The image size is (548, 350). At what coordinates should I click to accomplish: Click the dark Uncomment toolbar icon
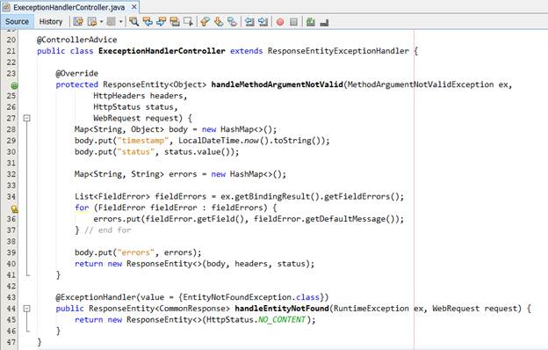[324, 22]
